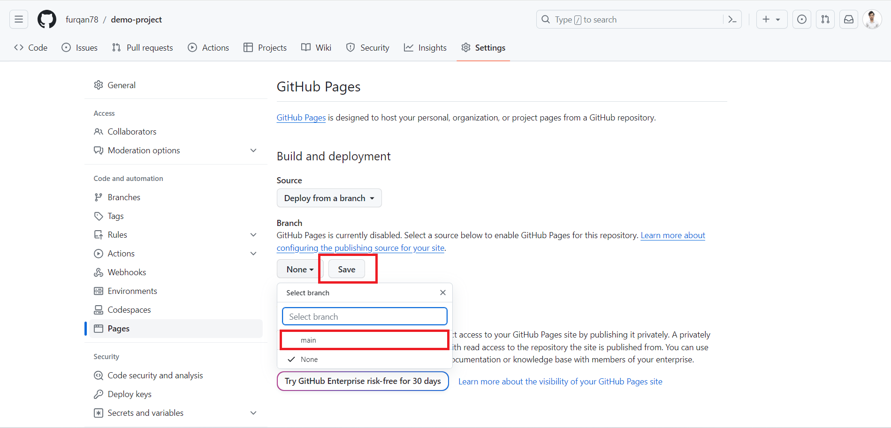Follow Learn more about configuring publishing source
Screen dimensions: 891x428
pyautogui.click(x=673, y=235)
